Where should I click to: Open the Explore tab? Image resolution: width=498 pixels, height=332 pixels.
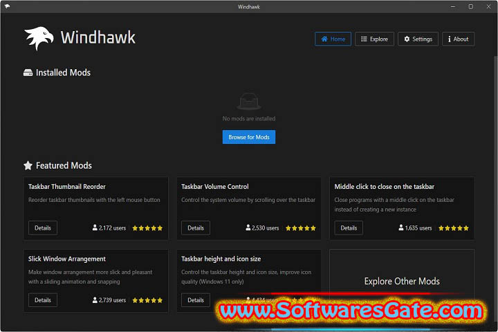tap(374, 39)
